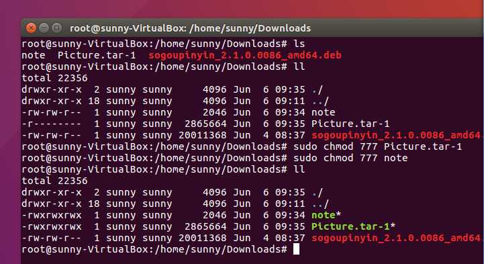Click the 'ls' command on the first prompt
The image size is (484, 264).
click(299, 44)
